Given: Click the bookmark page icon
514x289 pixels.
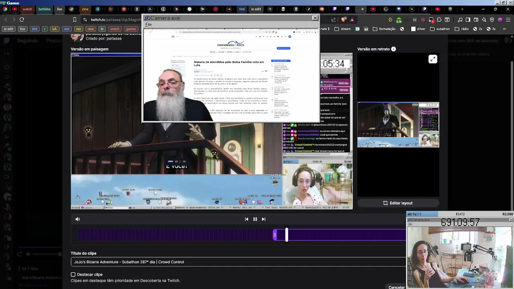Looking at the screenshot, I should 75,19.
